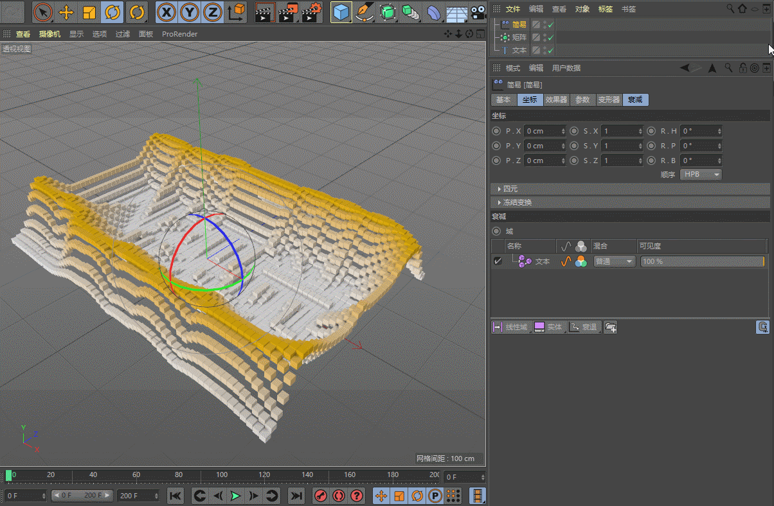774x506 pixels.
Task: Jump to start of animation
Action: 175,496
